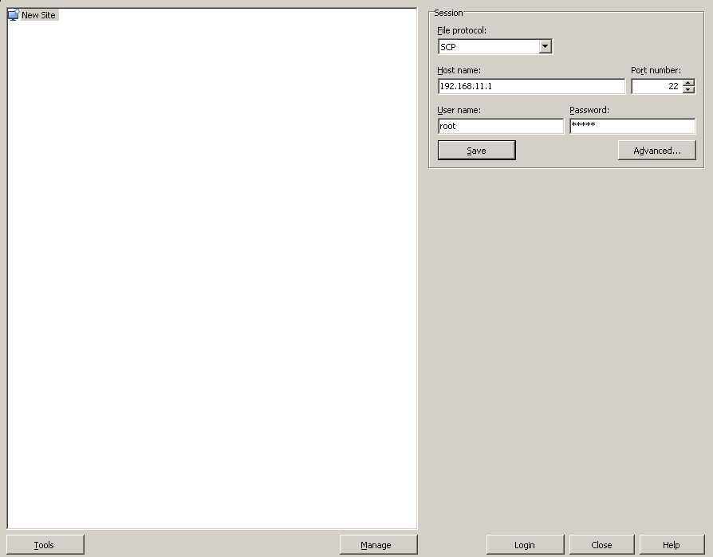Open Help for the login dialog

(x=672, y=545)
